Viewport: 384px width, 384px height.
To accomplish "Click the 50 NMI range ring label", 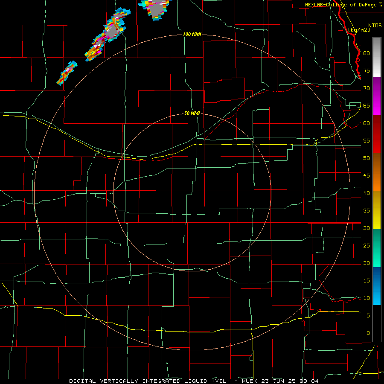I will (x=192, y=113).
